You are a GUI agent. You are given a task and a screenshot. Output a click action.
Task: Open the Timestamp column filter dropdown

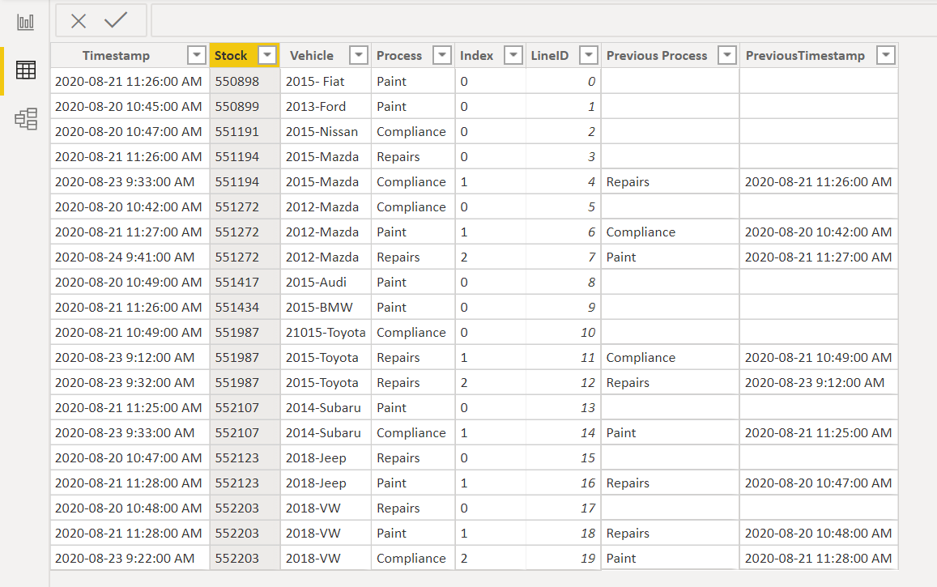click(x=196, y=55)
